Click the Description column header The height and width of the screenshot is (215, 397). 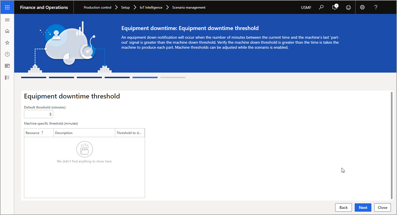[84, 133]
